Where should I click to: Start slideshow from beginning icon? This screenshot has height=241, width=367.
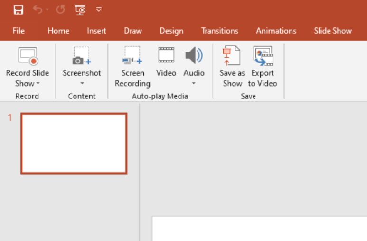click(80, 10)
